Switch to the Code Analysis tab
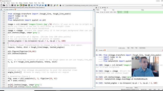 click(x=142, y=48)
